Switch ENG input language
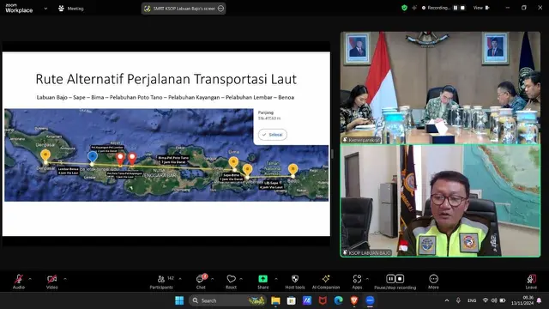Viewport: 549px width, 309px height. tap(472, 300)
